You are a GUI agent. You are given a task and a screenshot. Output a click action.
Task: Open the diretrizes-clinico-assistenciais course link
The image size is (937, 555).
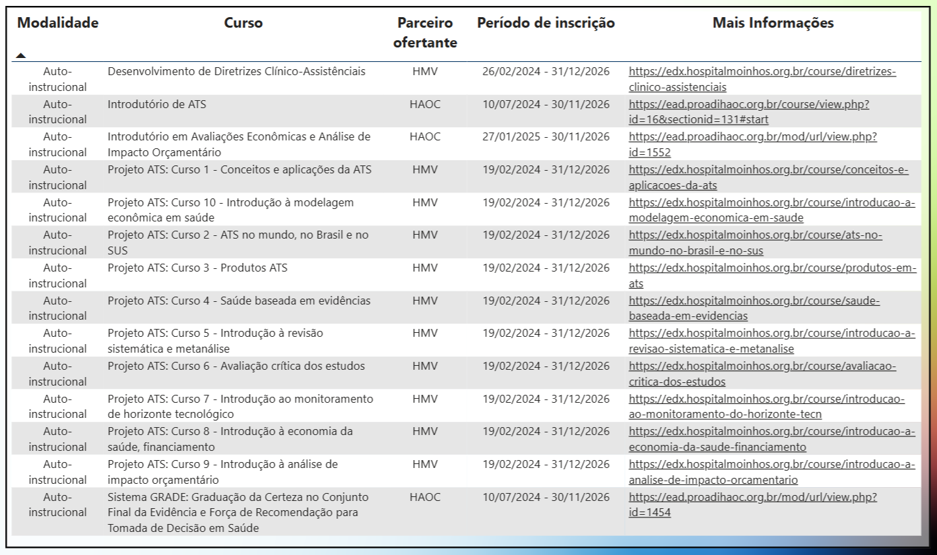click(762, 79)
